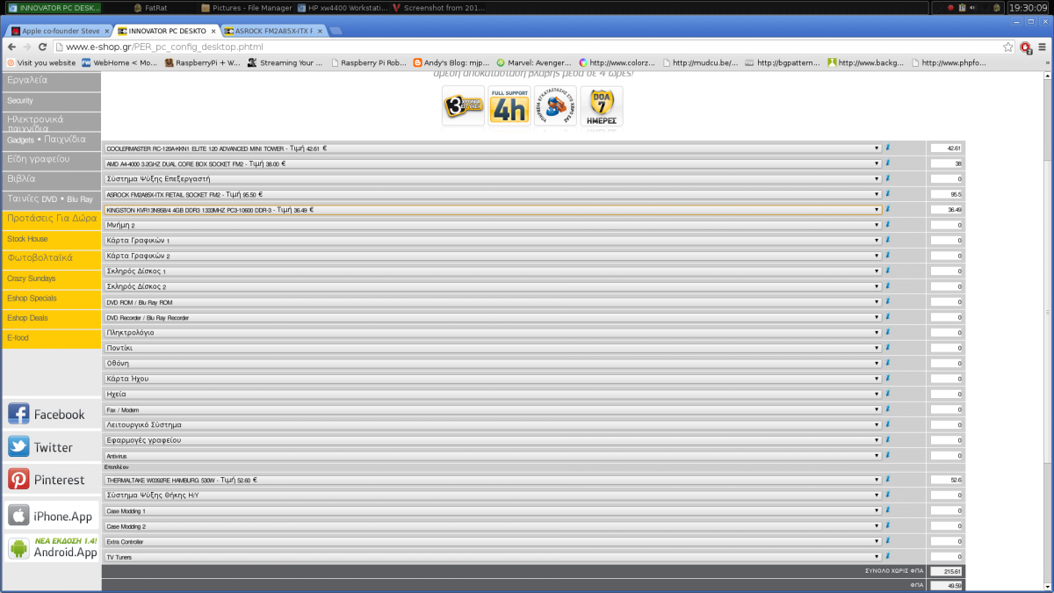The height and width of the screenshot is (593, 1054).
Task: Open info icon beside Οθόνη row
Action: 888,363
